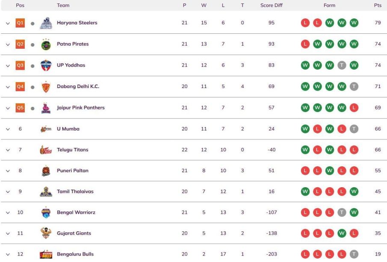
Task: Click the last loss indicator in Jaipur Pink Panthers form
Action: pos(354,108)
